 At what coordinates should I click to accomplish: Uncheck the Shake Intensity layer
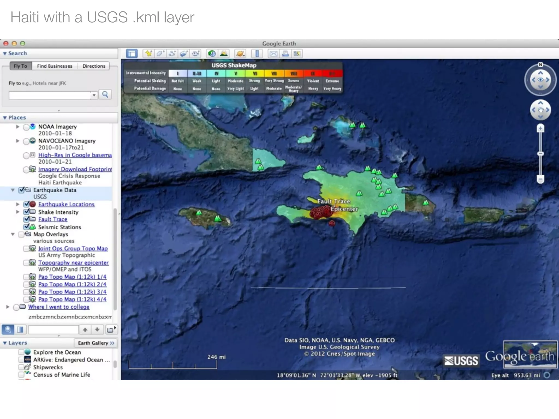[x=26, y=212]
